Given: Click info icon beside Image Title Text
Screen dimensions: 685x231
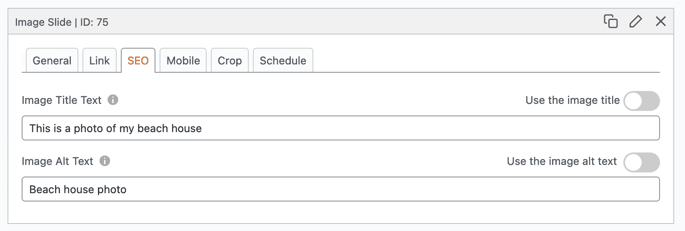Looking at the screenshot, I should pyautogui.click(x=113, y=100).
